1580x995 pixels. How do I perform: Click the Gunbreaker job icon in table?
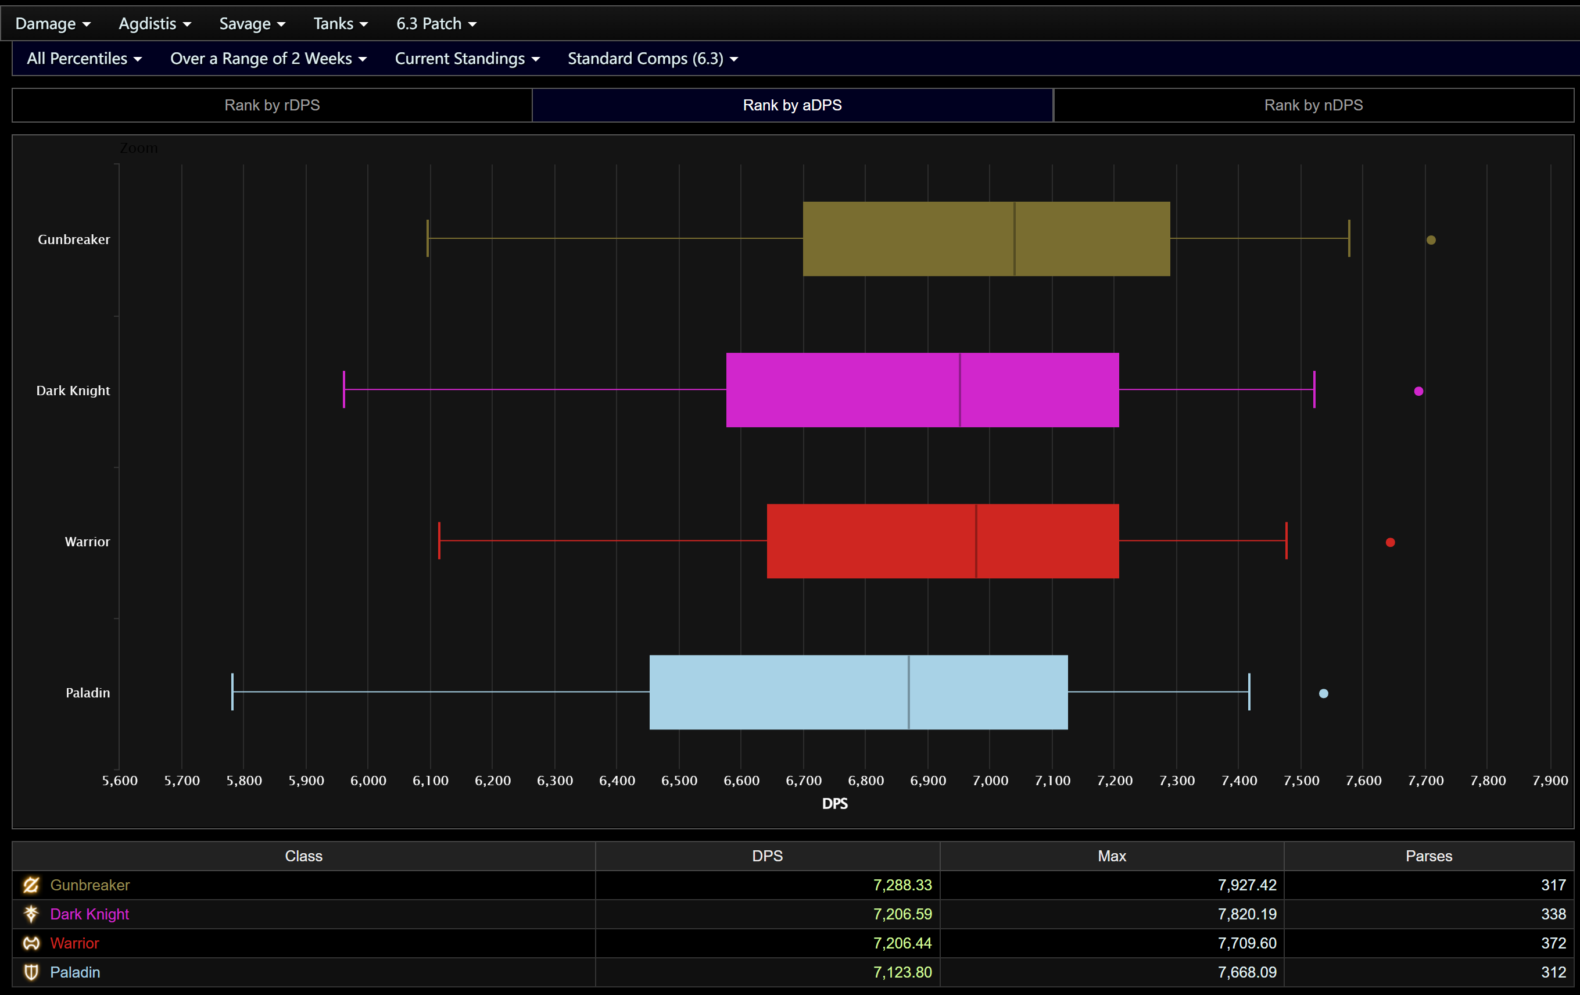click(31, 885)
